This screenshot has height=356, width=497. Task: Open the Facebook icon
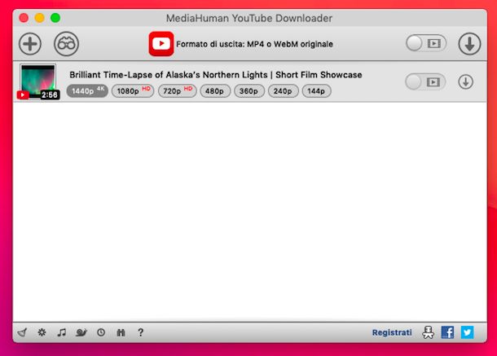447,332
